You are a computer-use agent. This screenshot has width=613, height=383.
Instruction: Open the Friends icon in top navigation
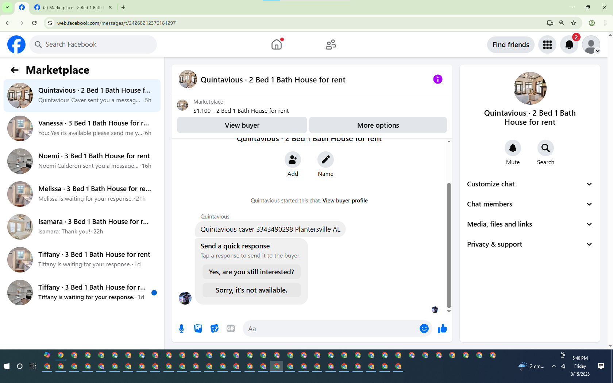[331, 45]
